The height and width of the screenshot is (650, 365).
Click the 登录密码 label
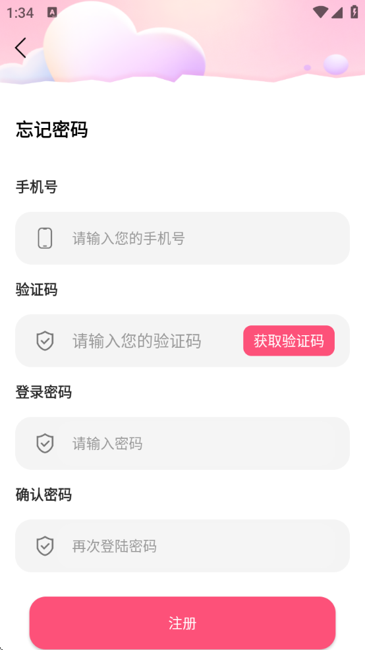pyautogui.click(x=43, y=392)
